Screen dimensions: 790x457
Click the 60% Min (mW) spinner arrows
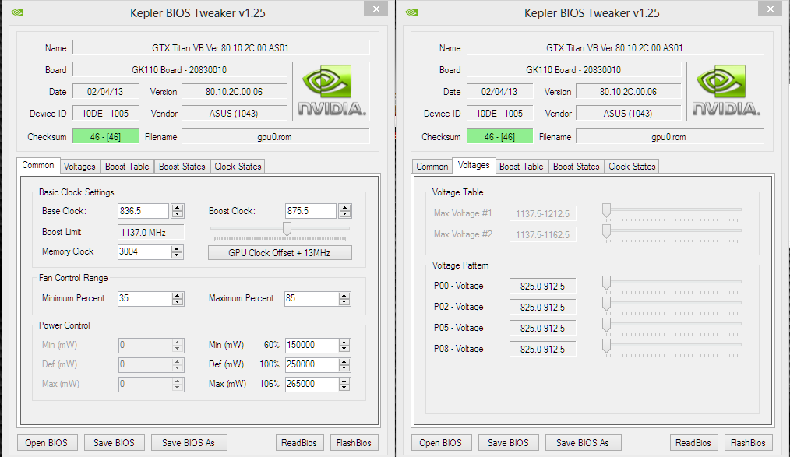pos(344,345)
